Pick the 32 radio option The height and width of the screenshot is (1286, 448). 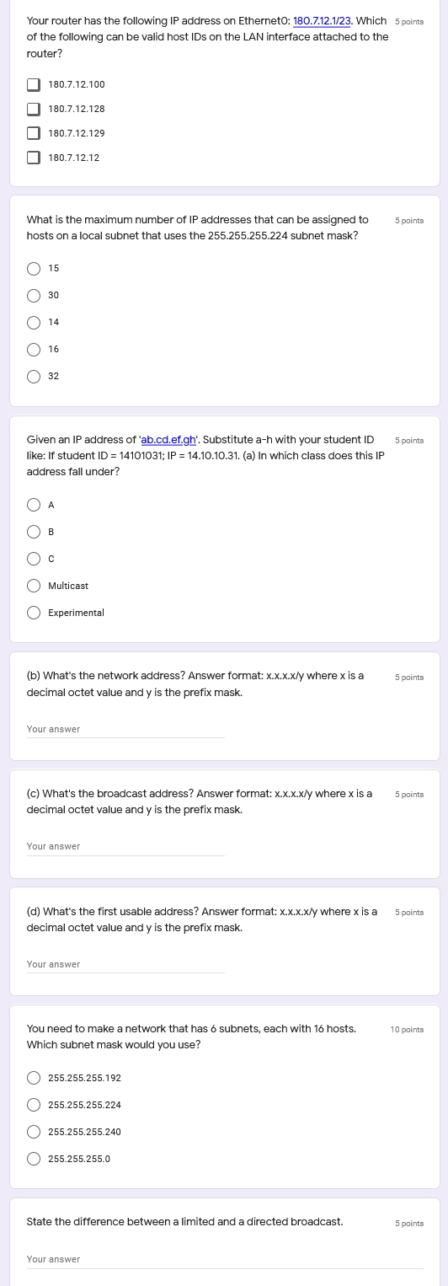pyautogui.click(x=34, y=376)
